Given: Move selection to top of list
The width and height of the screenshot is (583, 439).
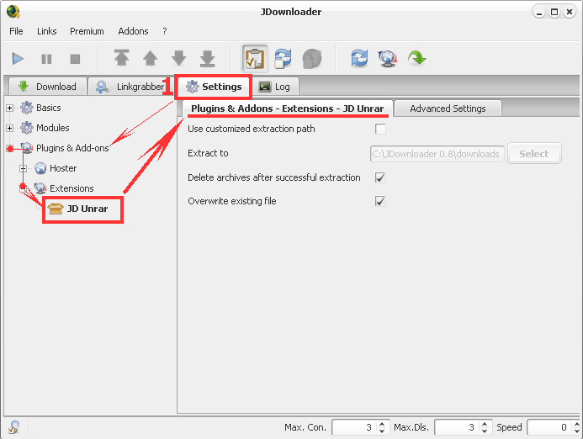Looking at the screenshot, I should click(122, 58).
